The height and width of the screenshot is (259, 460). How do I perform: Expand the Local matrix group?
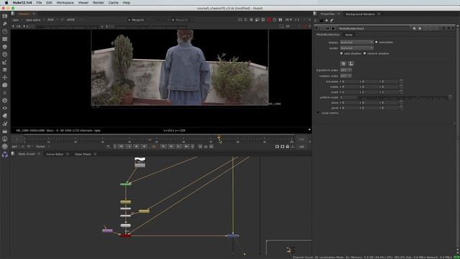point(318,113)
